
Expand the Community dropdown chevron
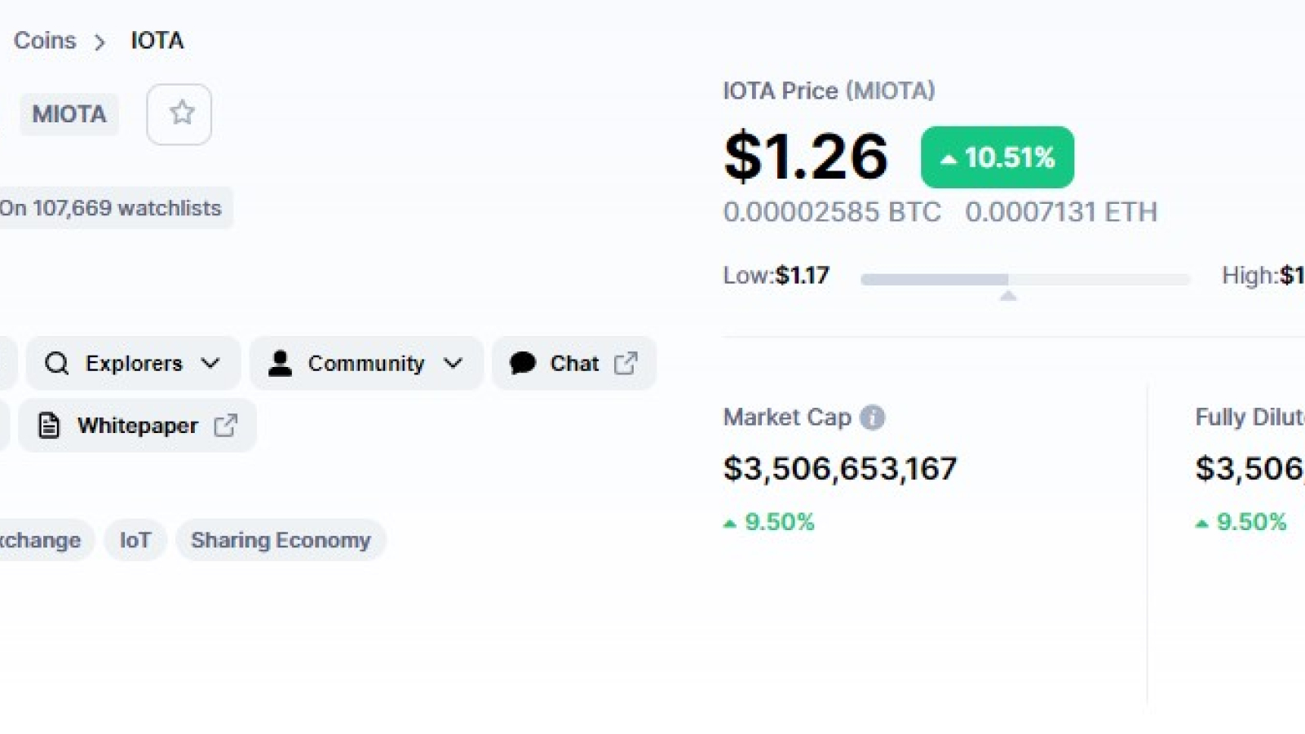[x=453, y=363]
